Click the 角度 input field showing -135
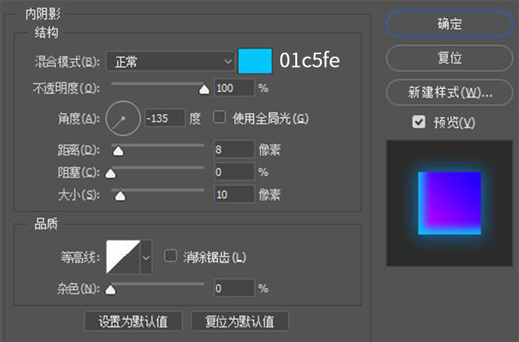Viewport: 519px width, 342px height. 165,118
